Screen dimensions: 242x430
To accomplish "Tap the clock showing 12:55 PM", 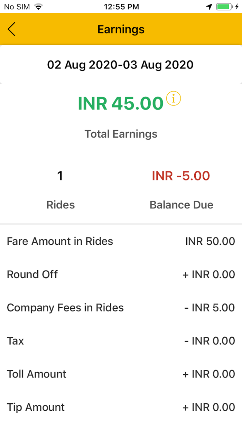I will (x=121, y=6).
